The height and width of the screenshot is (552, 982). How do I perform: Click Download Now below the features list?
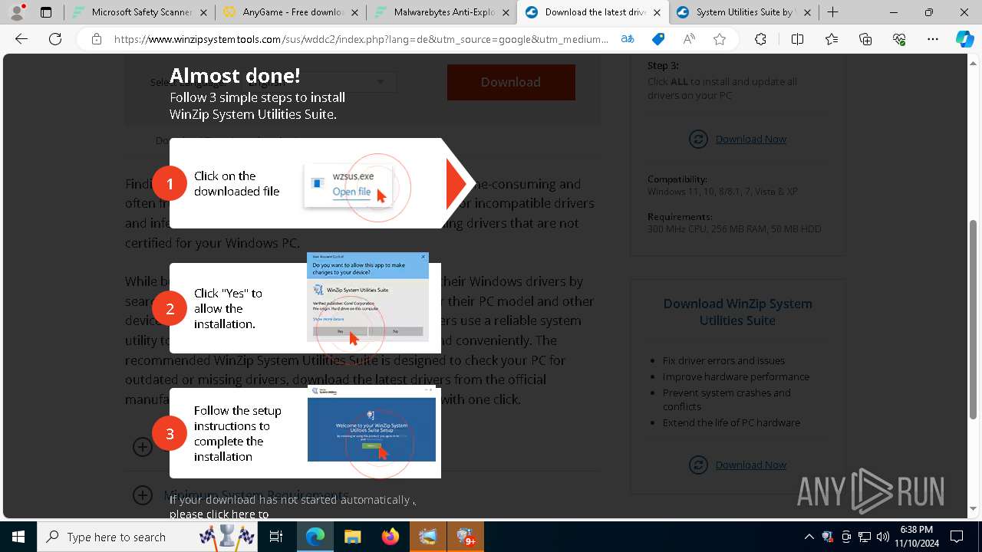click(x=750, y=465)
